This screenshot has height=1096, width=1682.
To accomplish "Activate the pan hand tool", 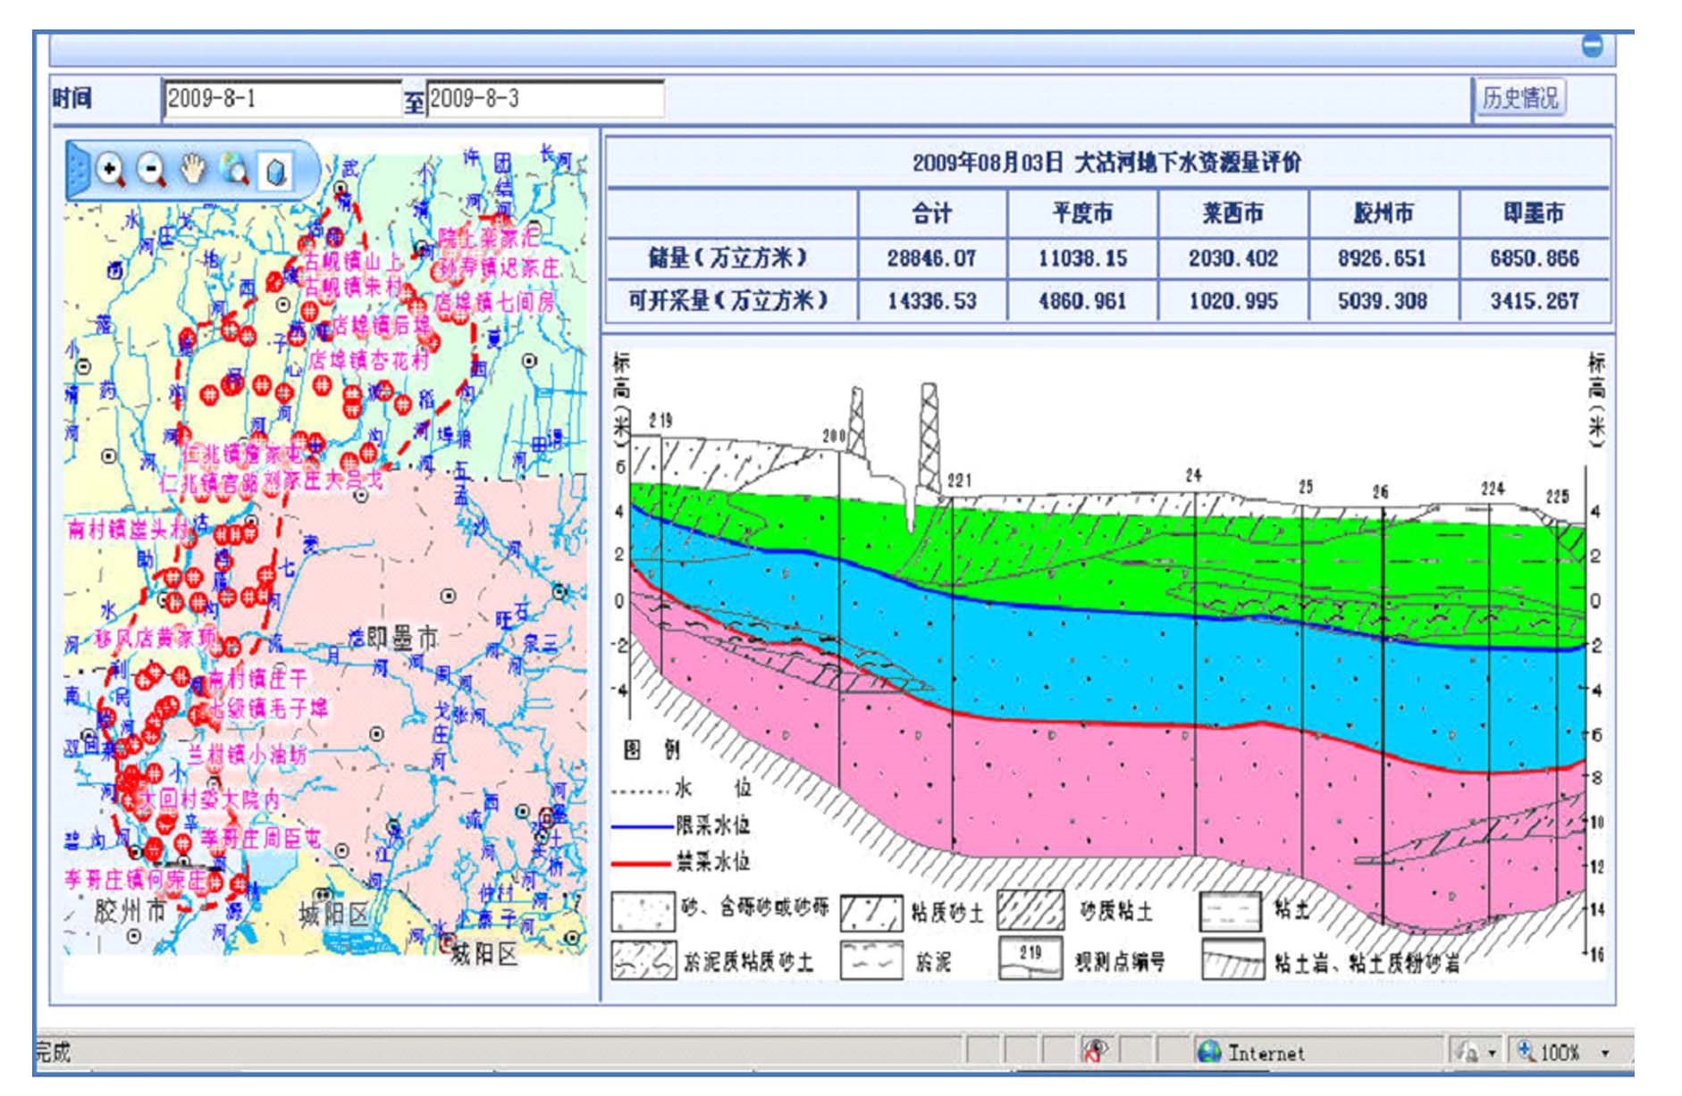I will pos(193,169).
